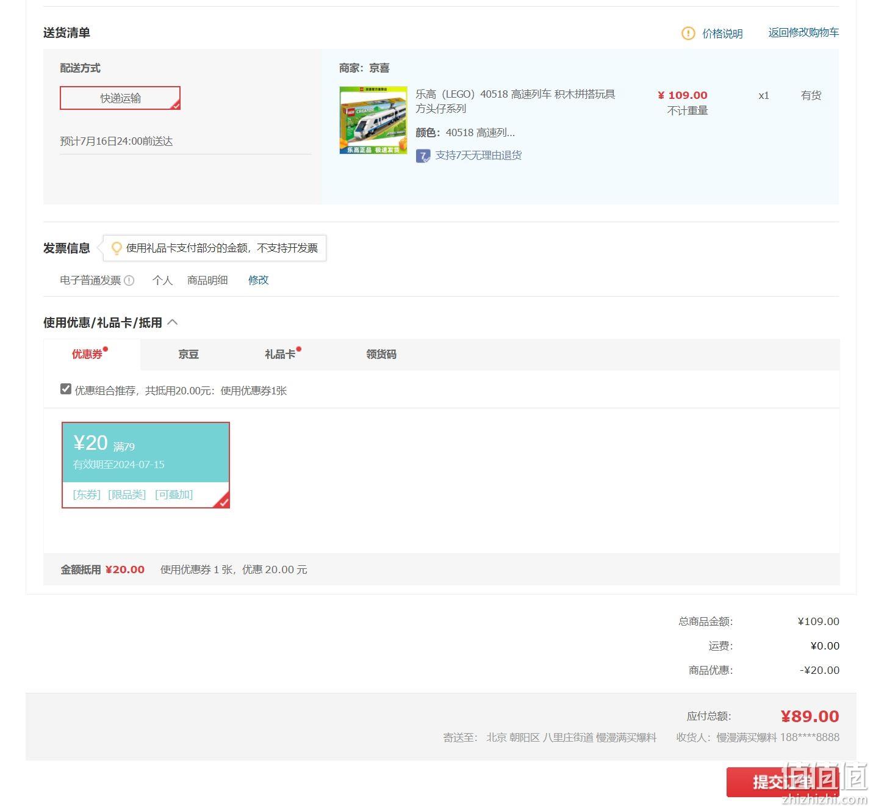Click 支持7天无理由退货 text
The height and width of the screenshot is (810, 873).
point(478,156)
